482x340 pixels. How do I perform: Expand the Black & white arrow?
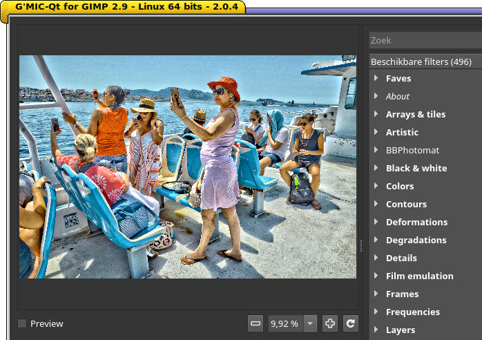(376, 168)
